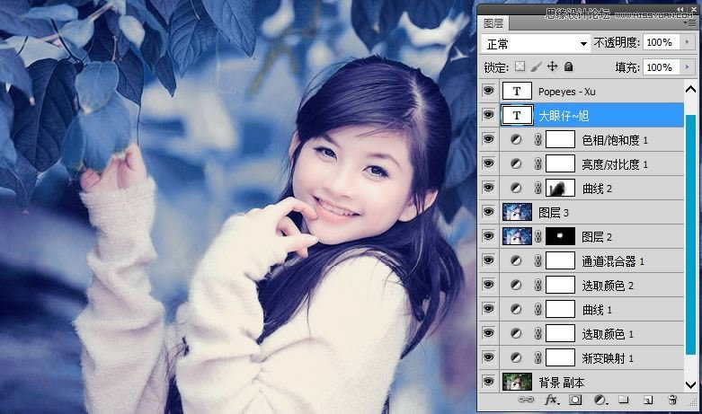Create new fill or adjustment layer
702x414 pixels.
click(600, 400)
